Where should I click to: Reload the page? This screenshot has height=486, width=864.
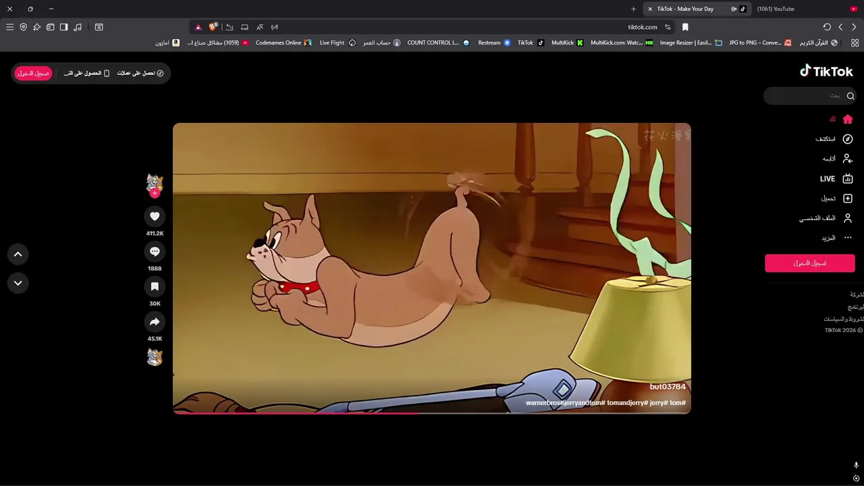coord(827,27)
